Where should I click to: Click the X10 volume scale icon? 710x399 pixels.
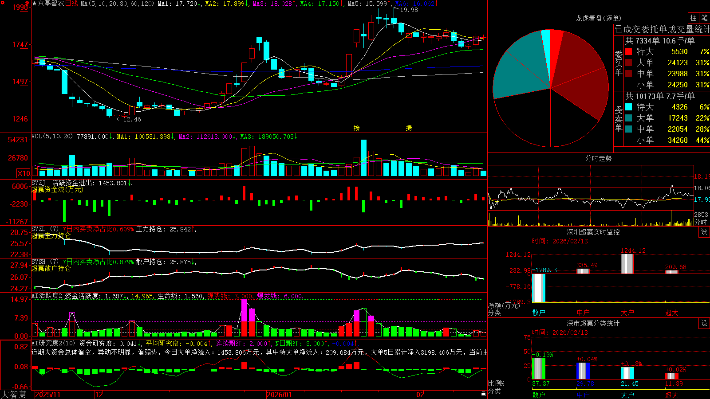tap(24, 173)
